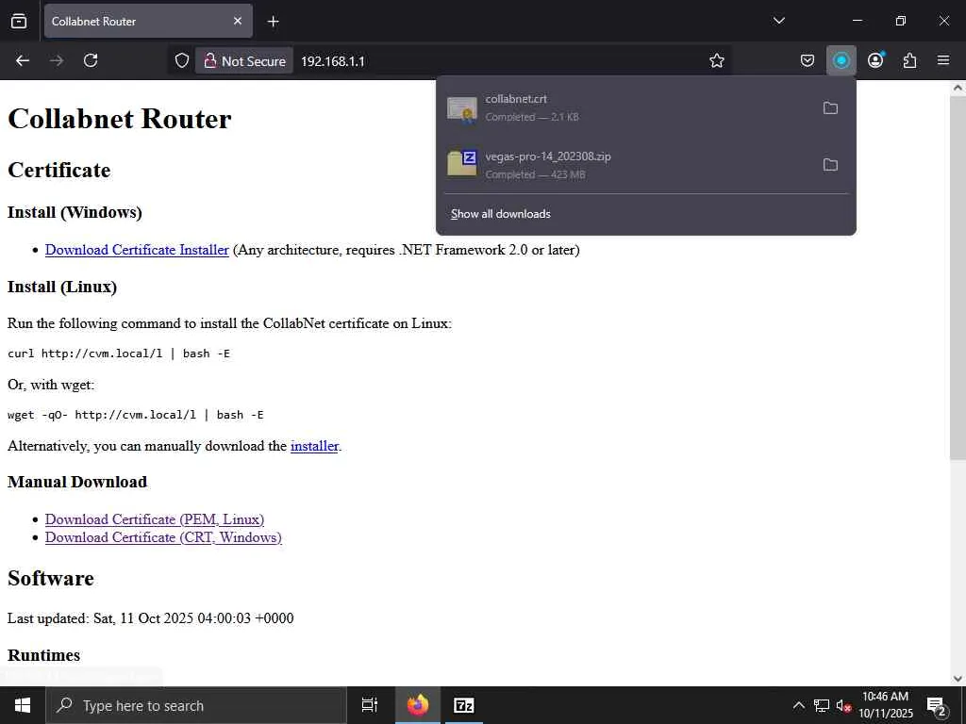Click the scrollbar up arrow
The image size is (966, 724).
click(958, 88)
